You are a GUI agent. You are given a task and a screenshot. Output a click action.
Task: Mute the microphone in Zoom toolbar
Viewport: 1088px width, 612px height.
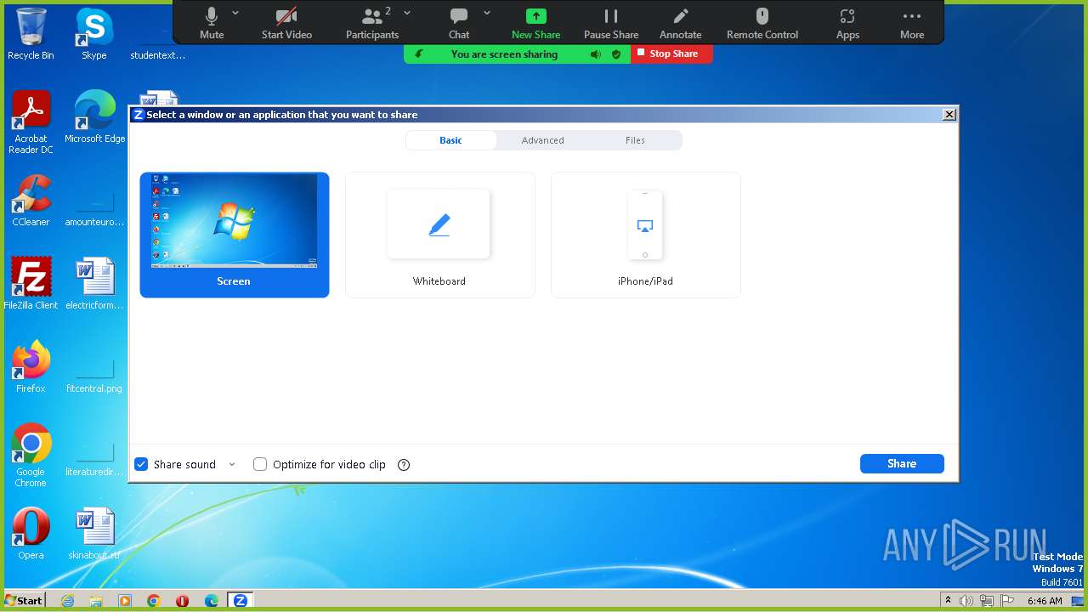click(212, 23)
